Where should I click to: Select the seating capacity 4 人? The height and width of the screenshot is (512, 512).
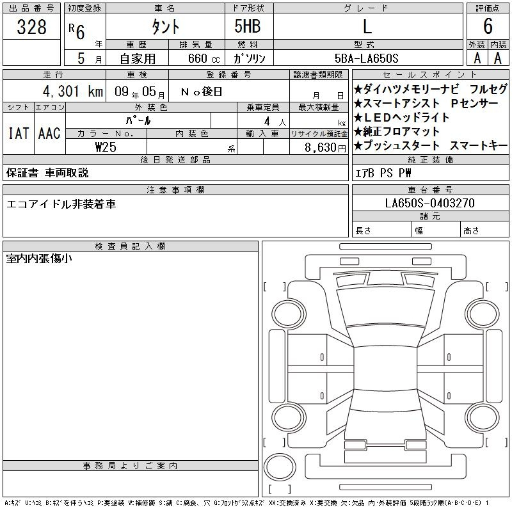click(x=275, y=122)
